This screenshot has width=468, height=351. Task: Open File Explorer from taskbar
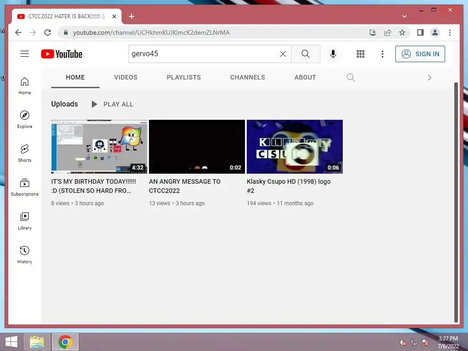pyautogui.click(x=37, y=342)
